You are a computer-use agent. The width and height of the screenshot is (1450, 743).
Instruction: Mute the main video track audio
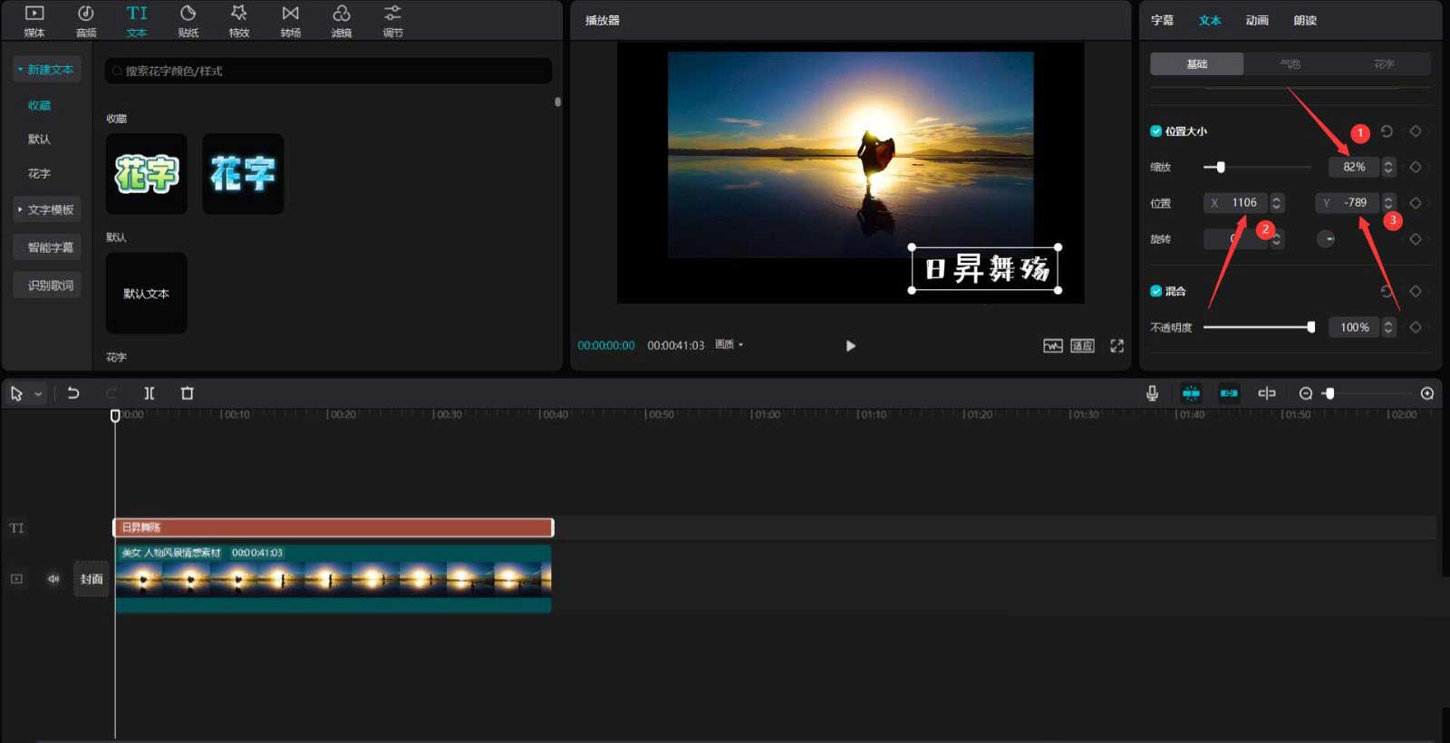click(x=53, y=579)
